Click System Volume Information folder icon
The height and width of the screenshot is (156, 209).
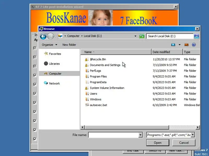coord(87,88)
